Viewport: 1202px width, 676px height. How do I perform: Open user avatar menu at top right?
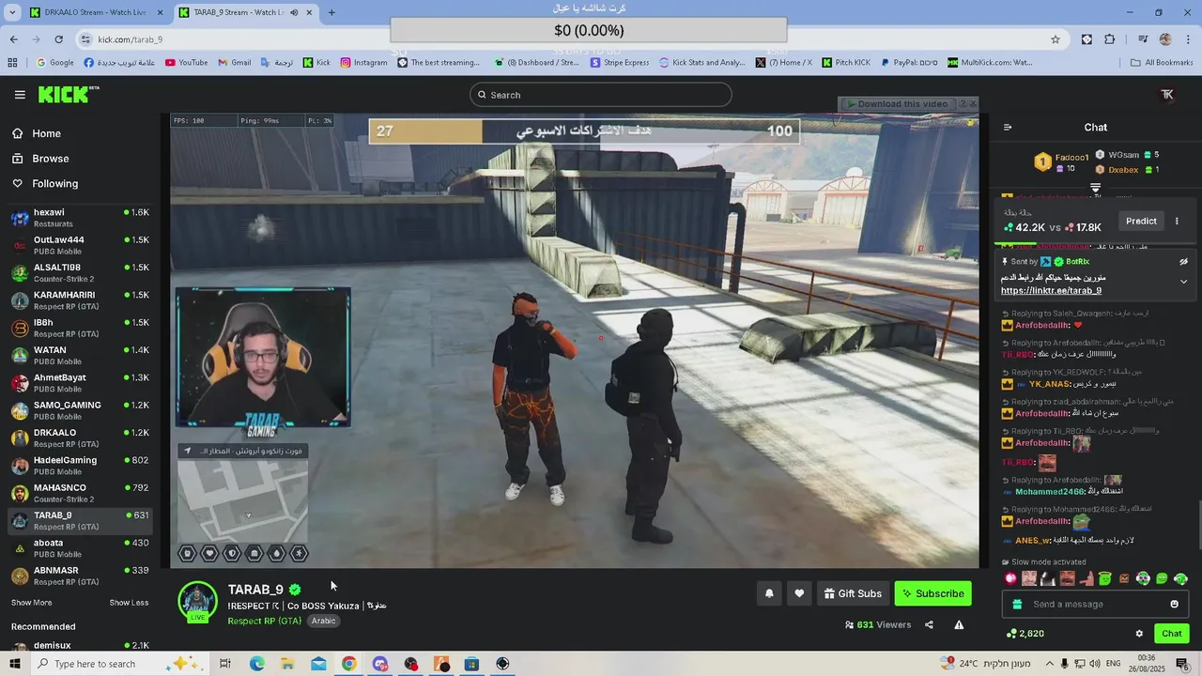pyautogui.click(x=1167, y=95)
